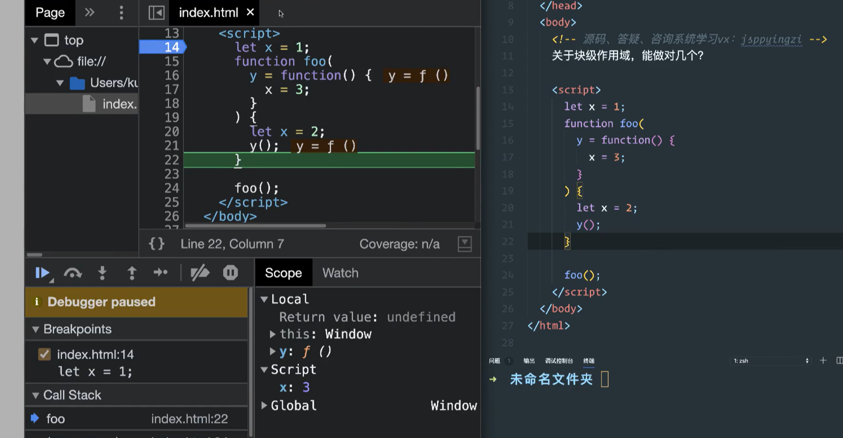Toggle pause on exceptions
Screen dimensions: 843x438
click(230, 273)
